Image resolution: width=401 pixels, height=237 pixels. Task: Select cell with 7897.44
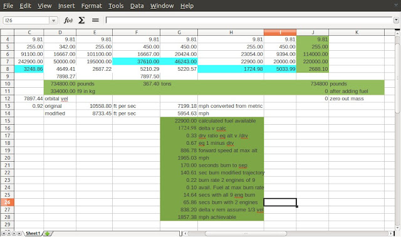(29, 98)
